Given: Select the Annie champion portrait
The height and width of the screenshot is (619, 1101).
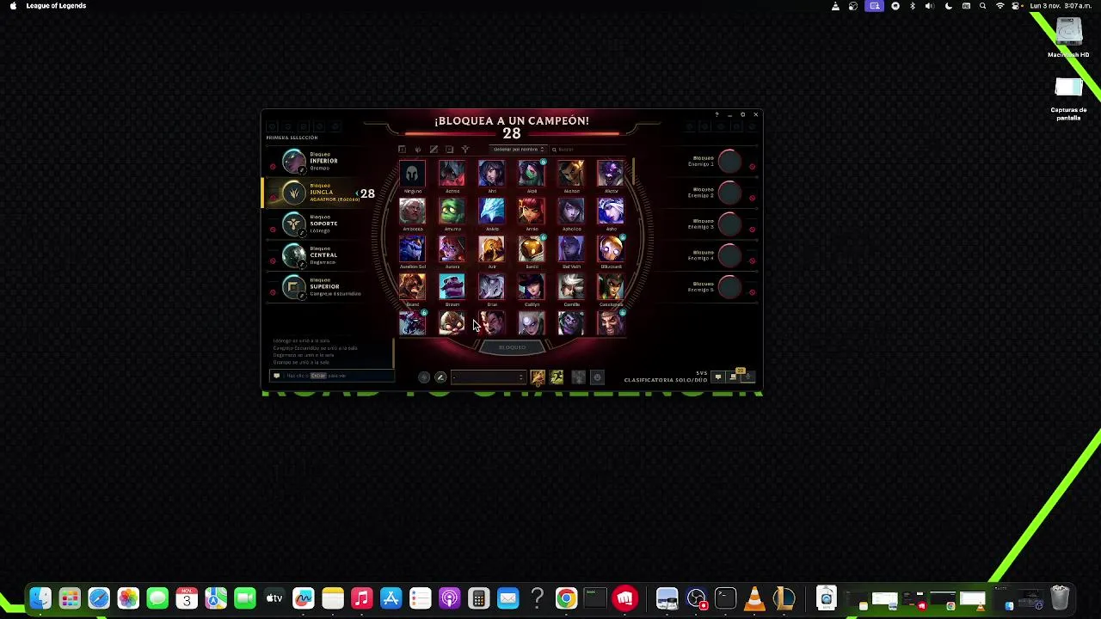Looking at the screenshot, I should pyautogui.click(x=532, y=211).
